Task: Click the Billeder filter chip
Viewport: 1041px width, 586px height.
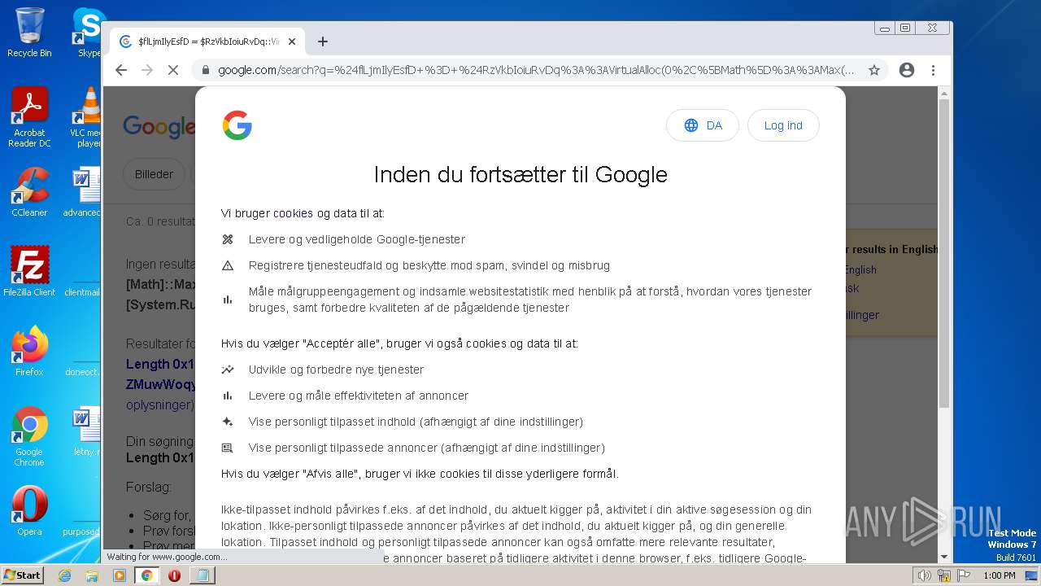Action: pyautogui.click(x=154, y=174)
